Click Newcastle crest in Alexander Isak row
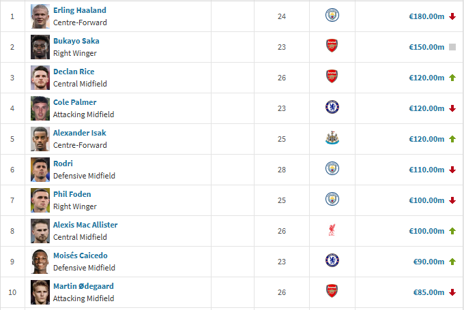The image size is (464, 310). coord(332,138)
